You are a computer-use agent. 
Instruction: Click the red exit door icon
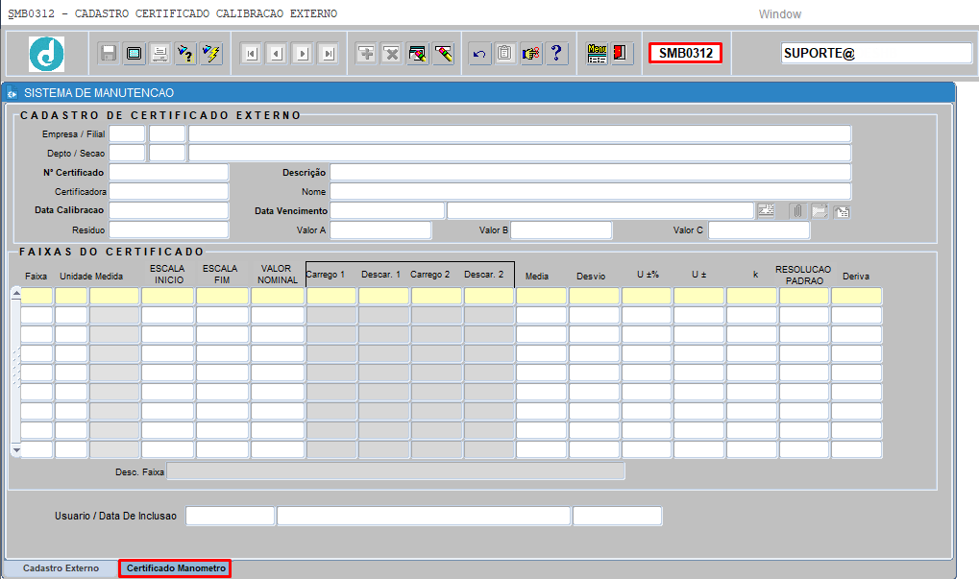pos(621,54)
